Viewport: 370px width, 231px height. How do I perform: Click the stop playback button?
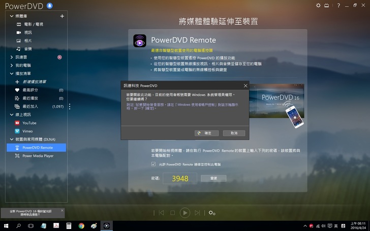[173, 213]
